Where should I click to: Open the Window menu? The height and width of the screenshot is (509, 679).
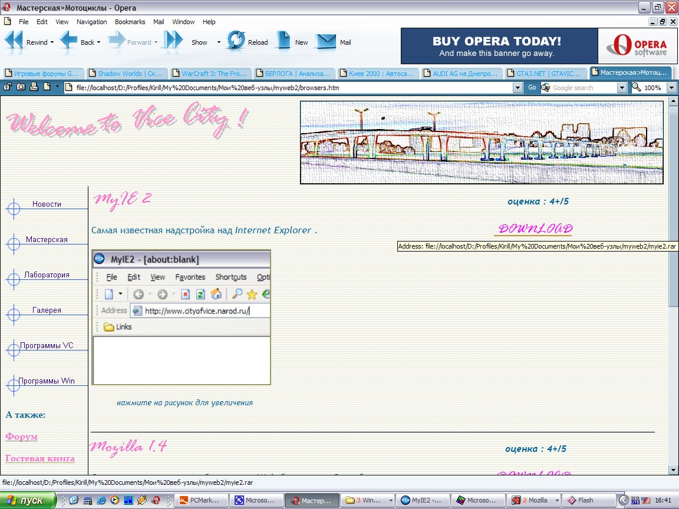pos(183,22)
